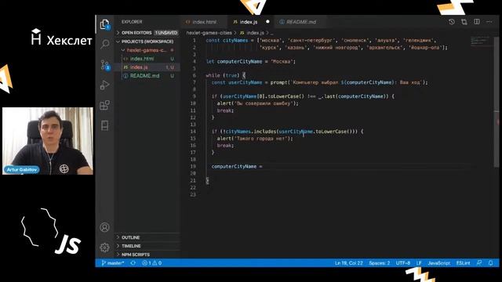This screenshot has height=282, width=502.
Task: Change indentation via Spaces: 2
Action: [x=380, y=263]
